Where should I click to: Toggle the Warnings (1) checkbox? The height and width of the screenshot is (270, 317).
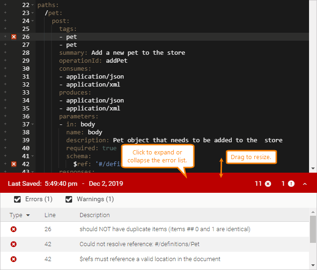[x=69, y=200]
